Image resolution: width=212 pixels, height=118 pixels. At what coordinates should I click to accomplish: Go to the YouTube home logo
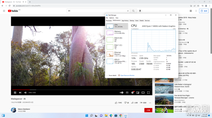point(13,11)
